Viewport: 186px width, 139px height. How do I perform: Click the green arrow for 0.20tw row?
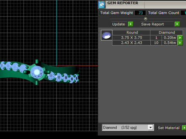tap(180, 38)
